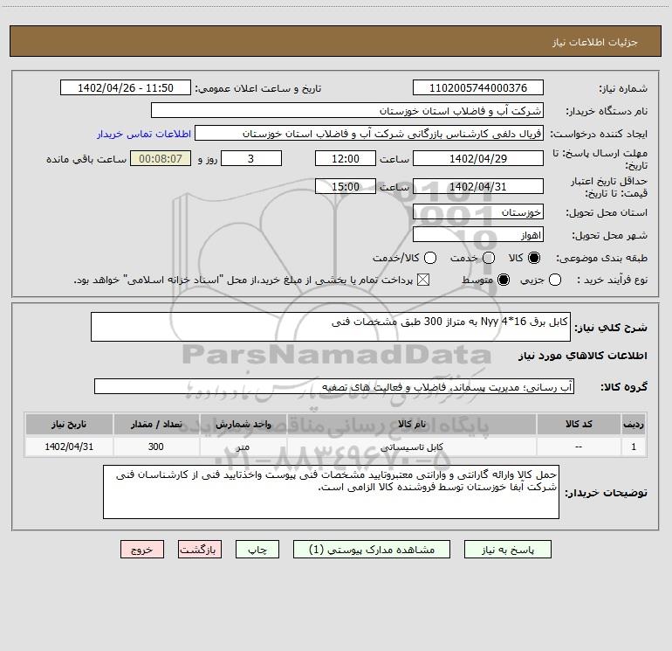This screenshot has height=651, width=672.
Task: Click the quantity cell 300
Action: point(156,447)
